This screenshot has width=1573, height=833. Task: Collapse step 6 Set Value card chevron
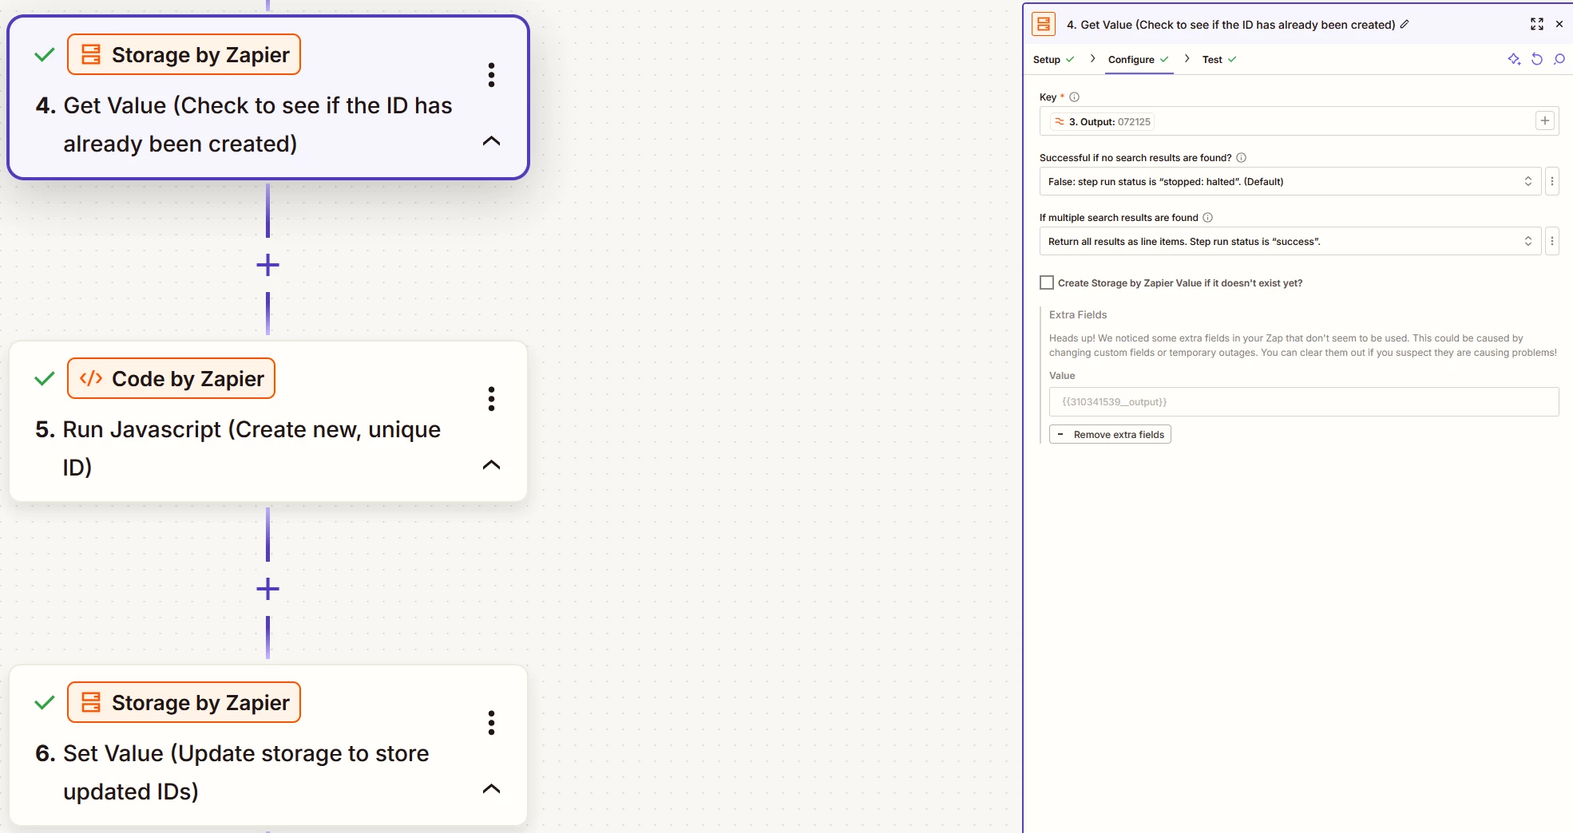[491, 789]
